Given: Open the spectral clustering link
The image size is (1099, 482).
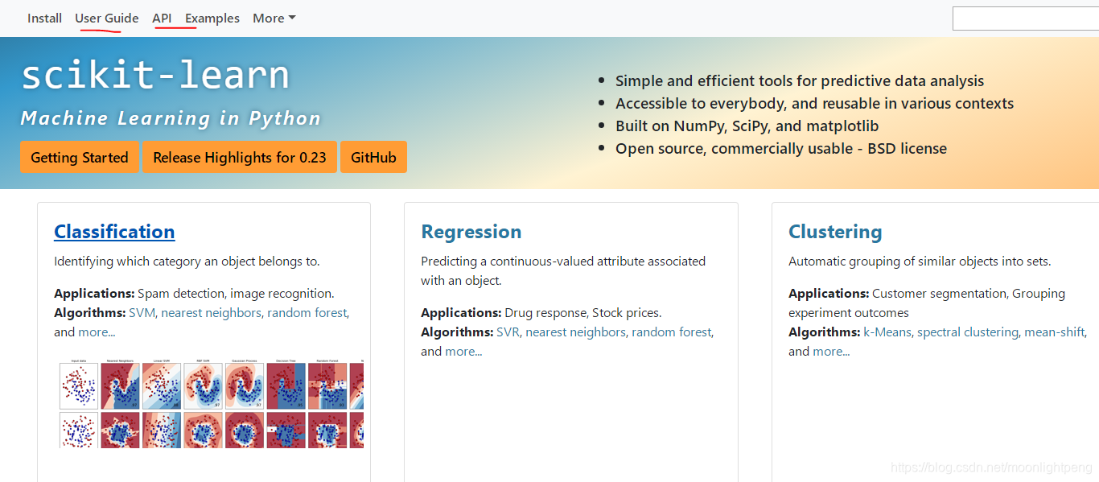Looking at the screenshot, I should (968, 332).
